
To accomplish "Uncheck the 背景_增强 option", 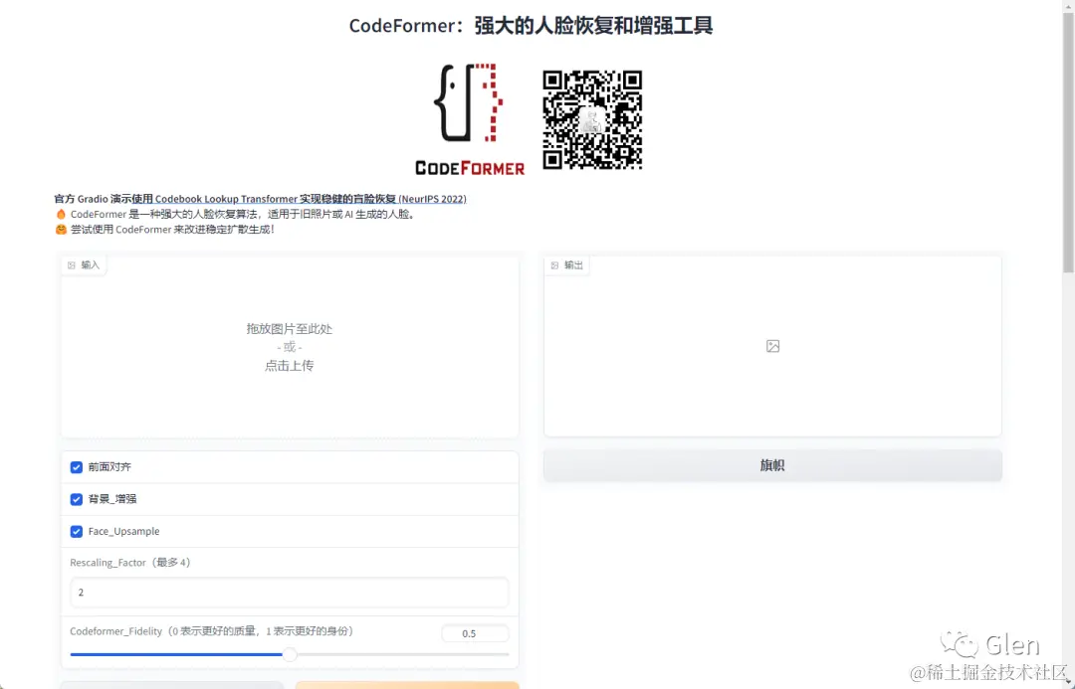I will click(76, 498).
